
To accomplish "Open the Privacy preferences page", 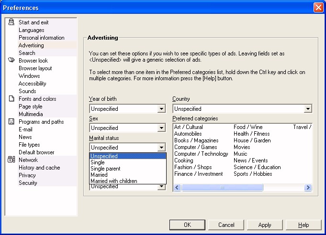I will pyautogui.click(x=27, y=175).
